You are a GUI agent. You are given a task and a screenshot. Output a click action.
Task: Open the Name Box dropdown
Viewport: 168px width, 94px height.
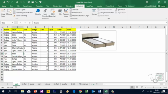tap(13, 23)
